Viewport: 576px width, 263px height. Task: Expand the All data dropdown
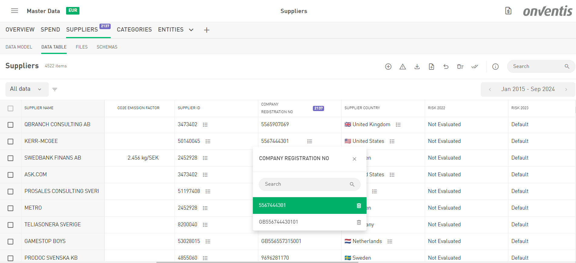pyautogui.click(x=27, y=89)
